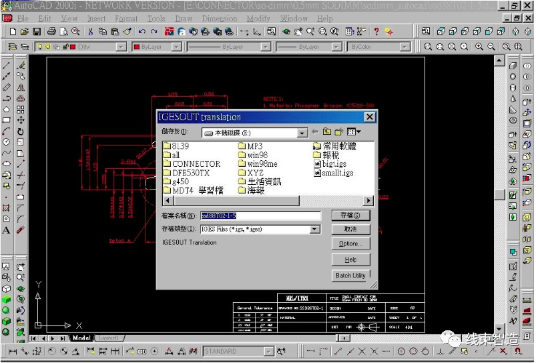
Task: Select the g450 folder
Action: (176, 181)
